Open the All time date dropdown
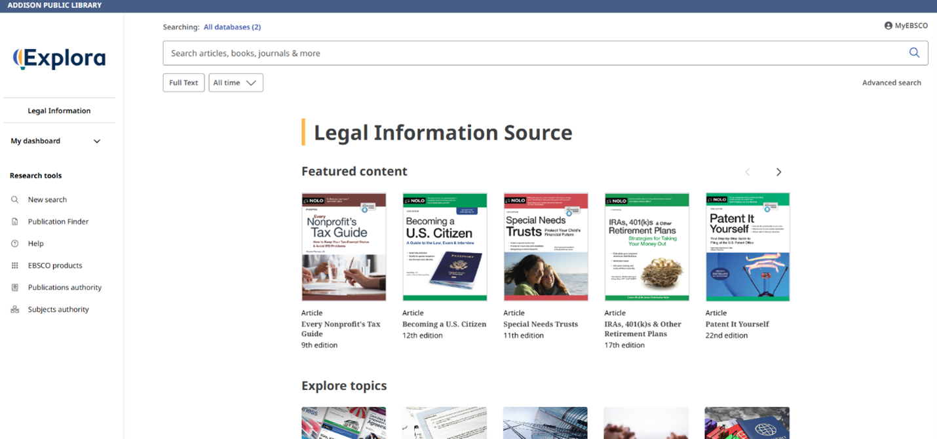This screenshot has height=439, width=937. pos(235,83)
